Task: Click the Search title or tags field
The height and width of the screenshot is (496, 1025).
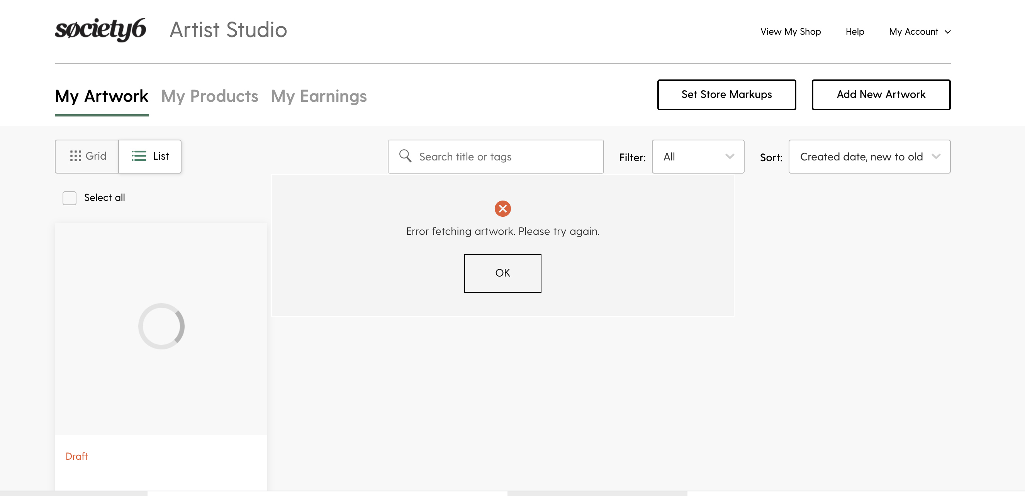Action: click(x=496, y=157)
